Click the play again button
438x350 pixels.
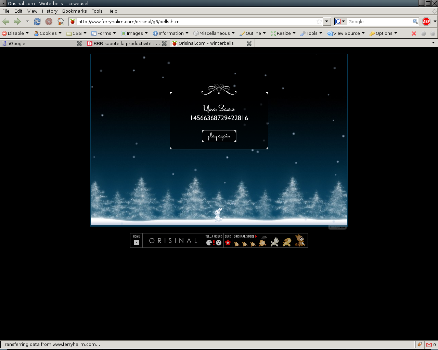click(219, 136)
